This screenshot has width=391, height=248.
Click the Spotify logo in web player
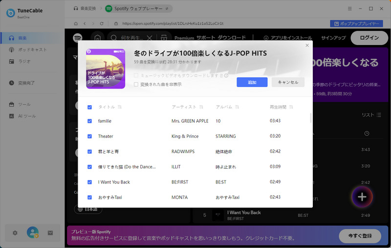(78, 38)
